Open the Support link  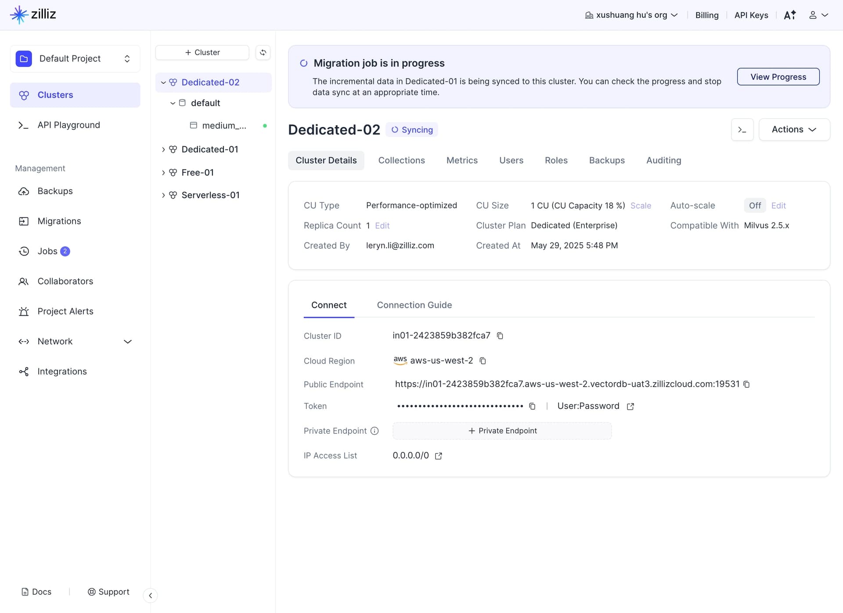click(108, 591)
